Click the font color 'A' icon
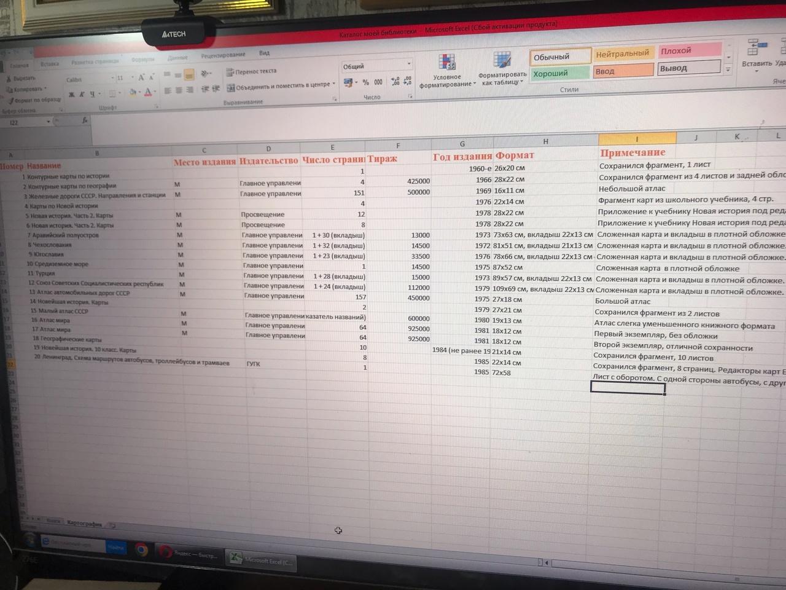The image size is (786, 590). [x=147, y=93]
